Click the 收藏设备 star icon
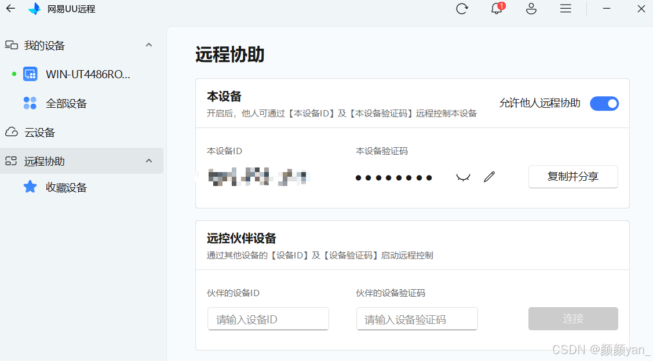Viewport: 653px width, 361px height. [30, 187]
